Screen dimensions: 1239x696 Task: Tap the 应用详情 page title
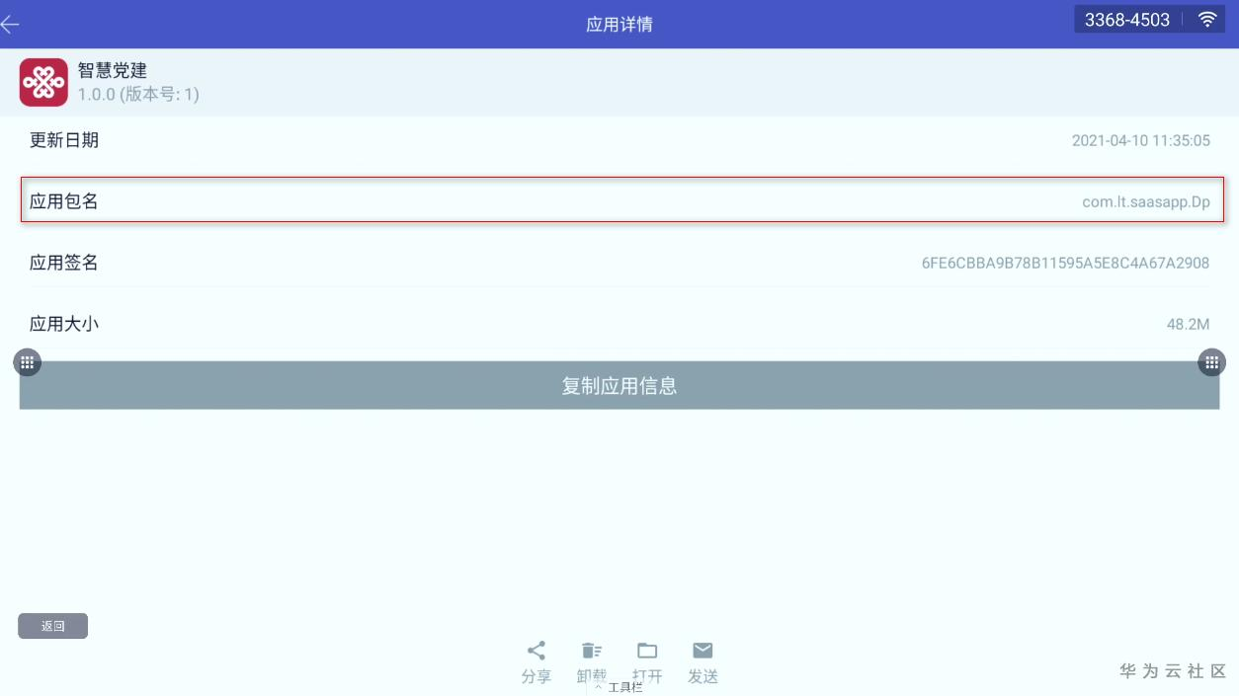coord(619,25)
